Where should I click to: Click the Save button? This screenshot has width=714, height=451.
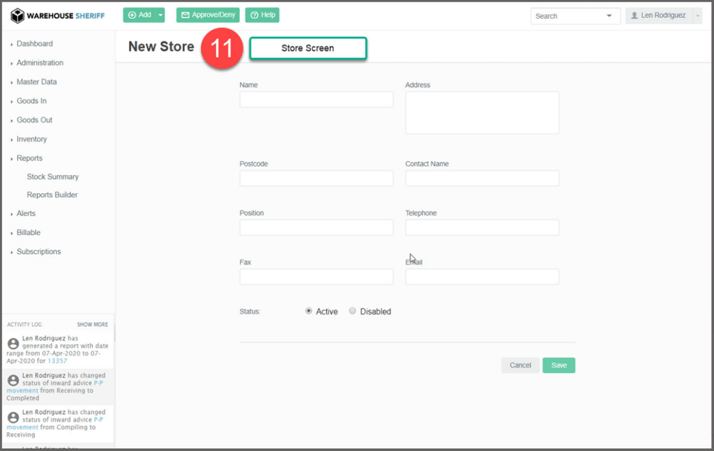point(559,365)
